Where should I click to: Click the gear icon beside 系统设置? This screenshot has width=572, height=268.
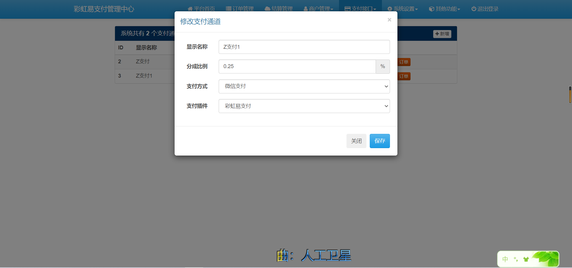point(390,9)
